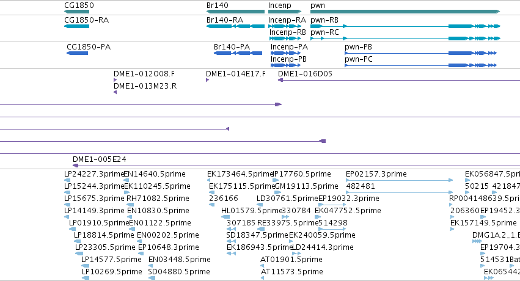This screenshot has height=281, width=520.
Task: Select EST GM19113.5prime
Action: click(x=307, y=186)
